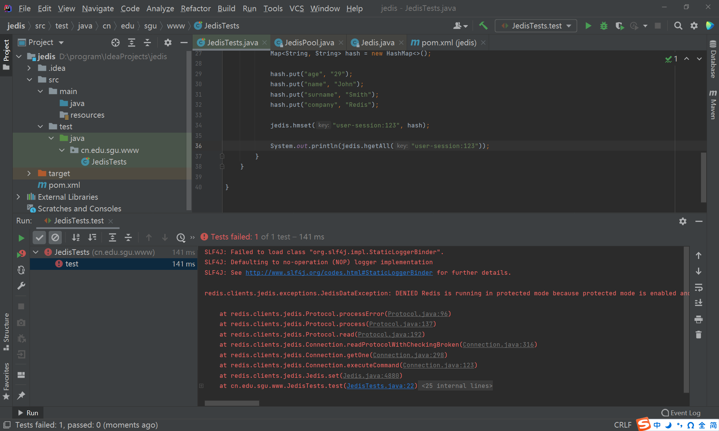
Task: Open the Refactor menu
Action: tap(195, 8)
